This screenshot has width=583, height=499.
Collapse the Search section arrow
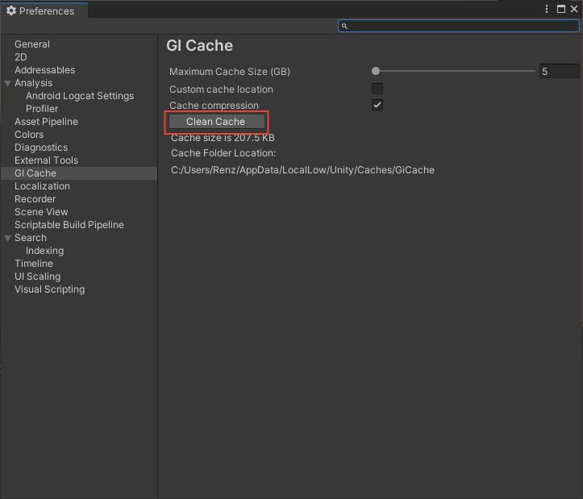7,238
